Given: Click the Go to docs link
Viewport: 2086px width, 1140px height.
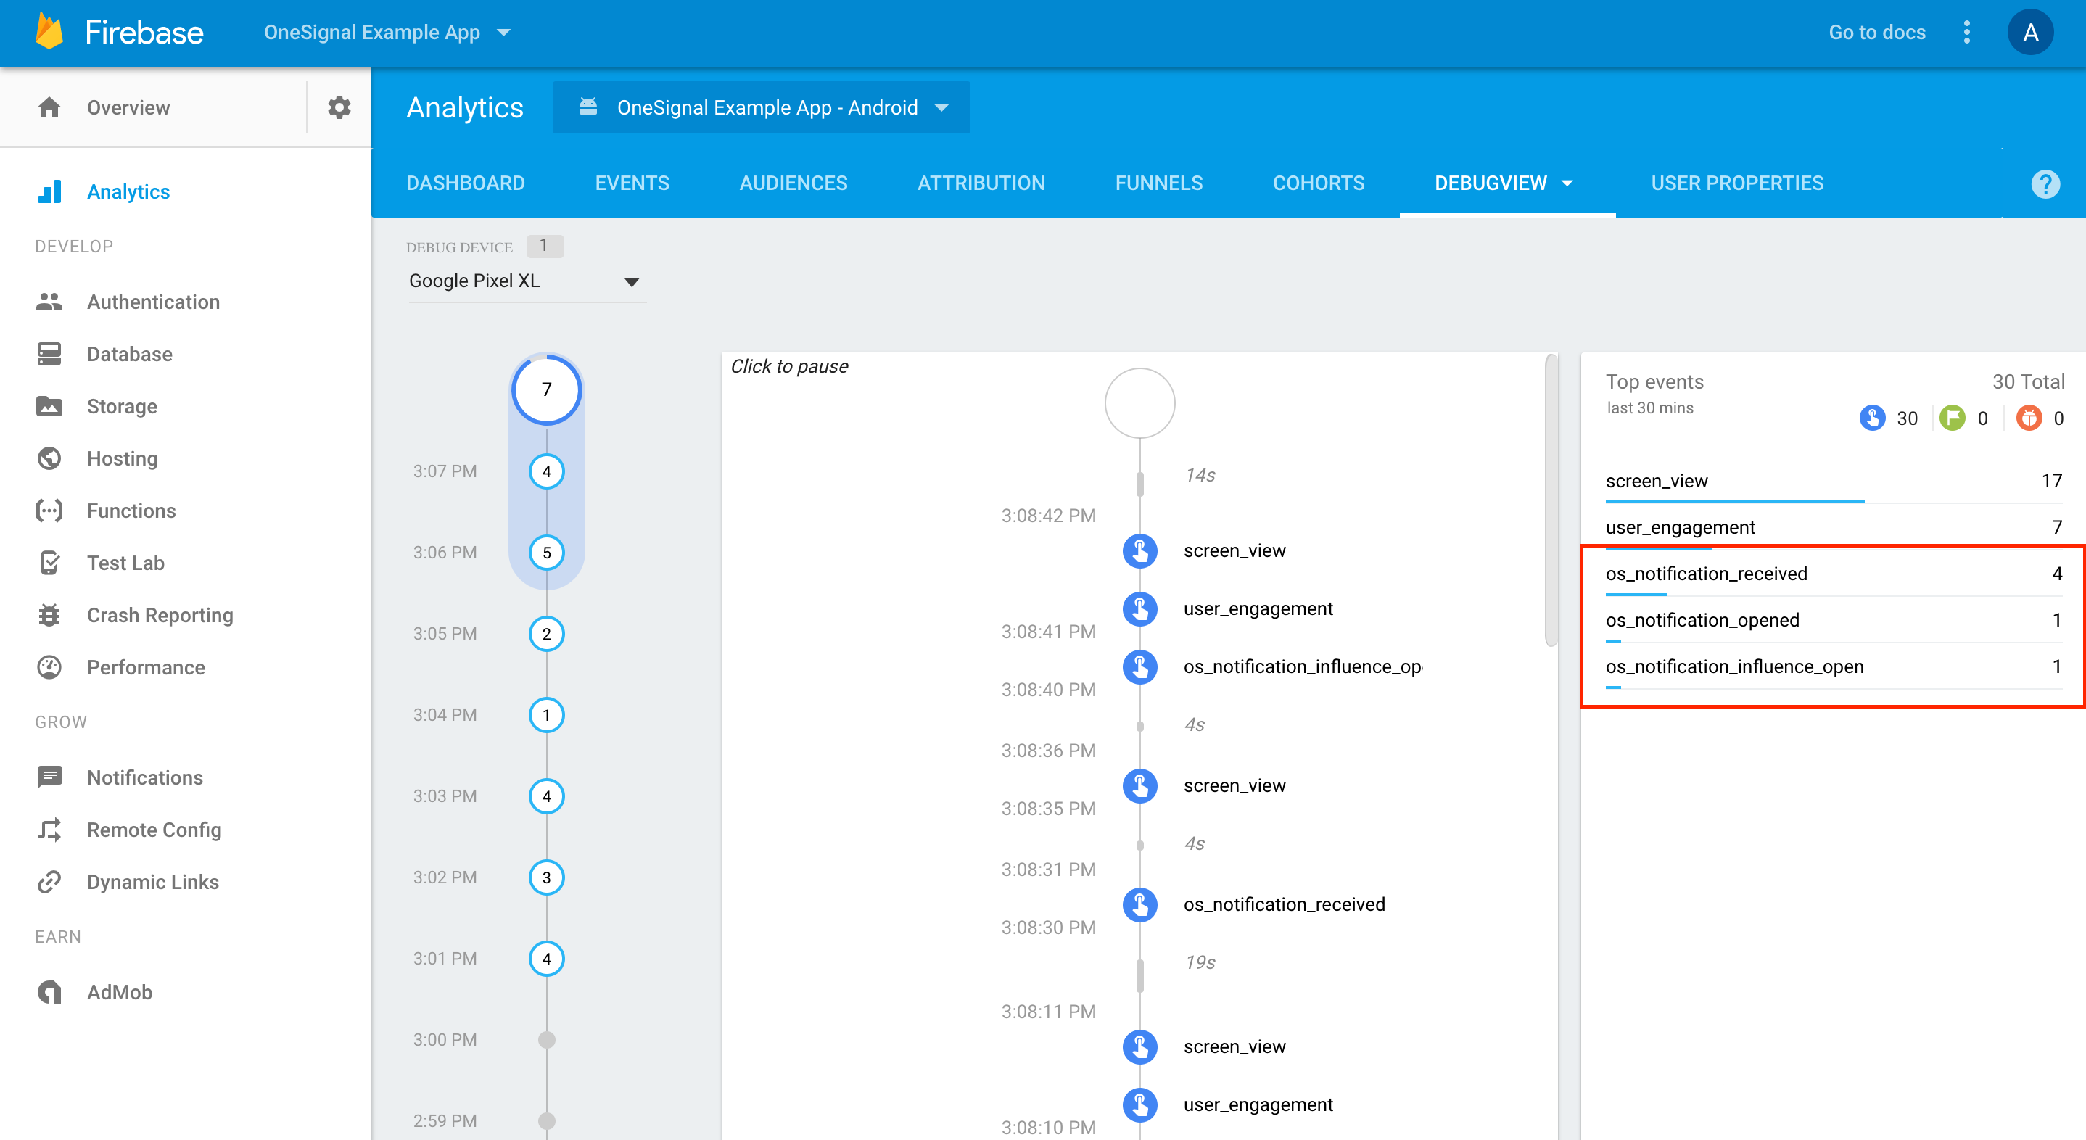Looking at the screenshot, I should coord(1876,33).
